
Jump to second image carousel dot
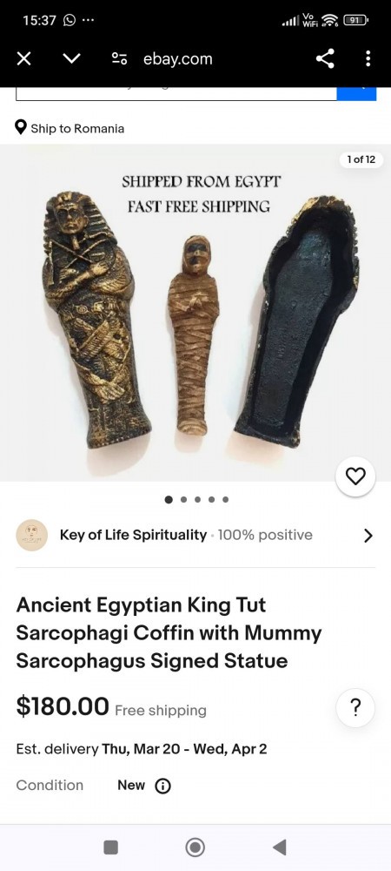click(183, 499)
